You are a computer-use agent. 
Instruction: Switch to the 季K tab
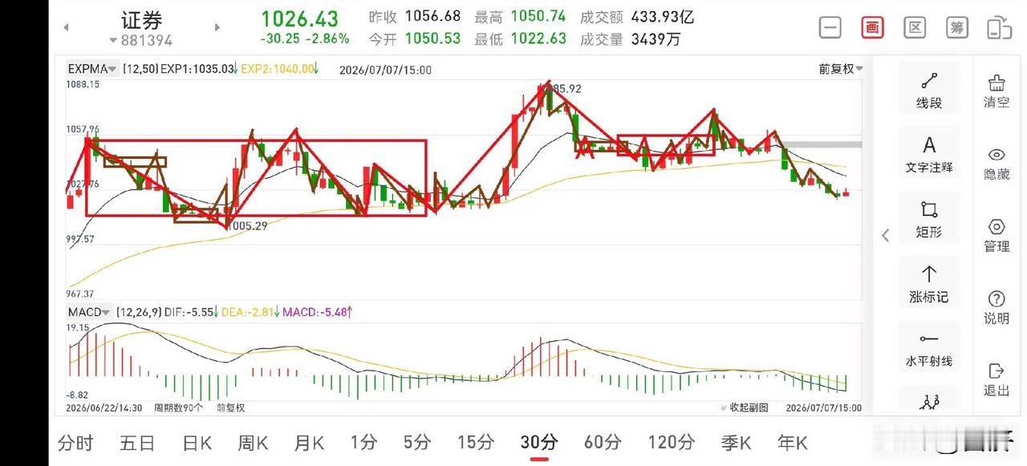(x=736, y=442)
